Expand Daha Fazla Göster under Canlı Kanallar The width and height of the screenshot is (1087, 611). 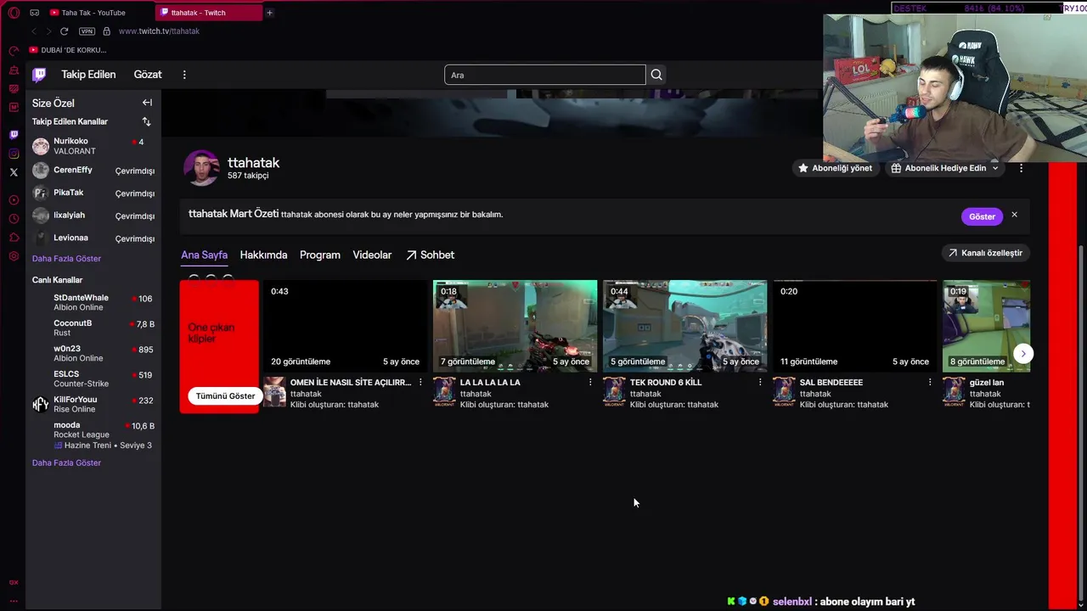pyautogui.click(x=66, y=462)
